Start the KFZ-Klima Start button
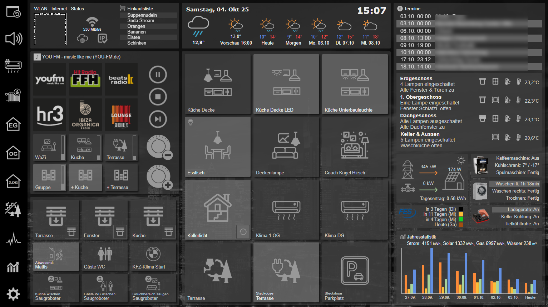 tap(153, 257)
